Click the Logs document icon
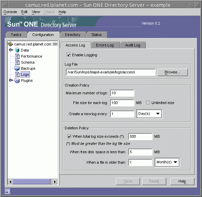The height and width of the screenshot is (197, 202). pos(17,74)
